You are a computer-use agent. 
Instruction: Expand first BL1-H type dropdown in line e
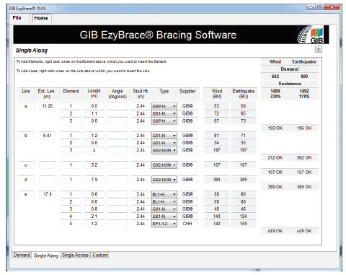pyautogui.click(x=164, y=194)
